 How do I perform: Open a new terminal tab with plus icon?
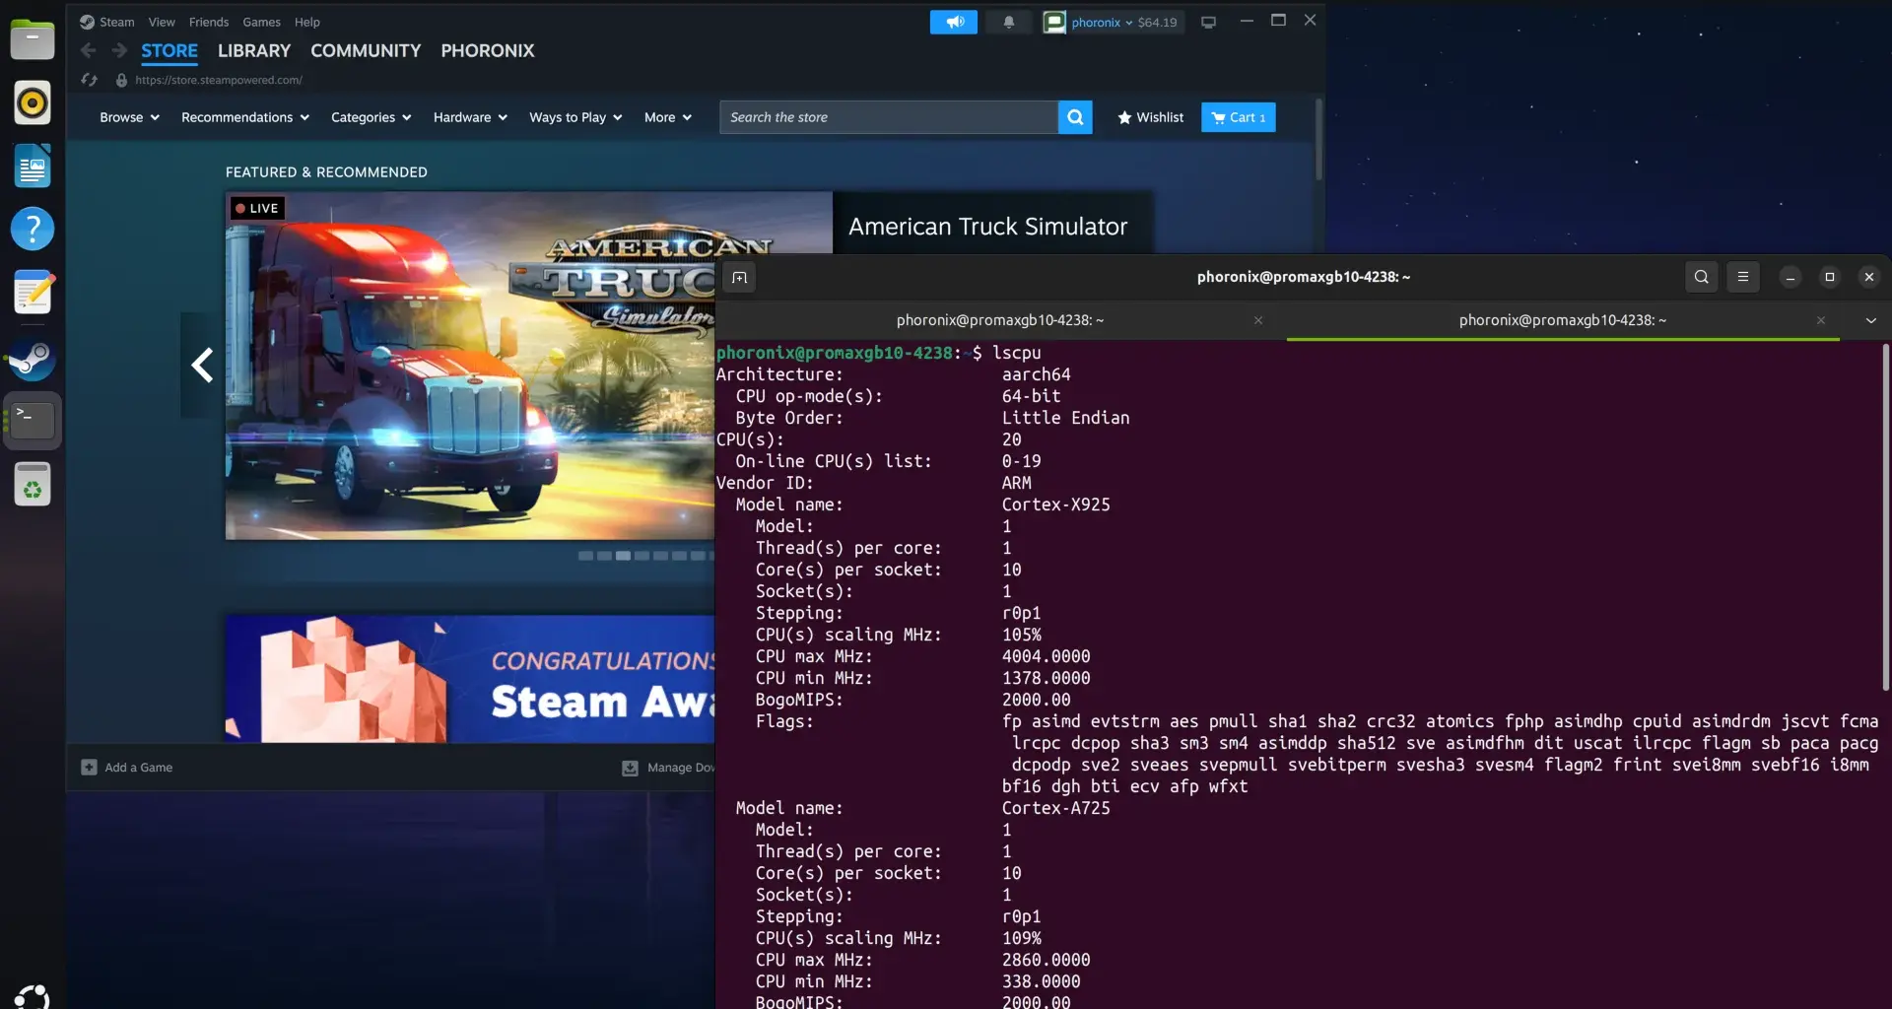pyautogui.click(x=738, y=277)
